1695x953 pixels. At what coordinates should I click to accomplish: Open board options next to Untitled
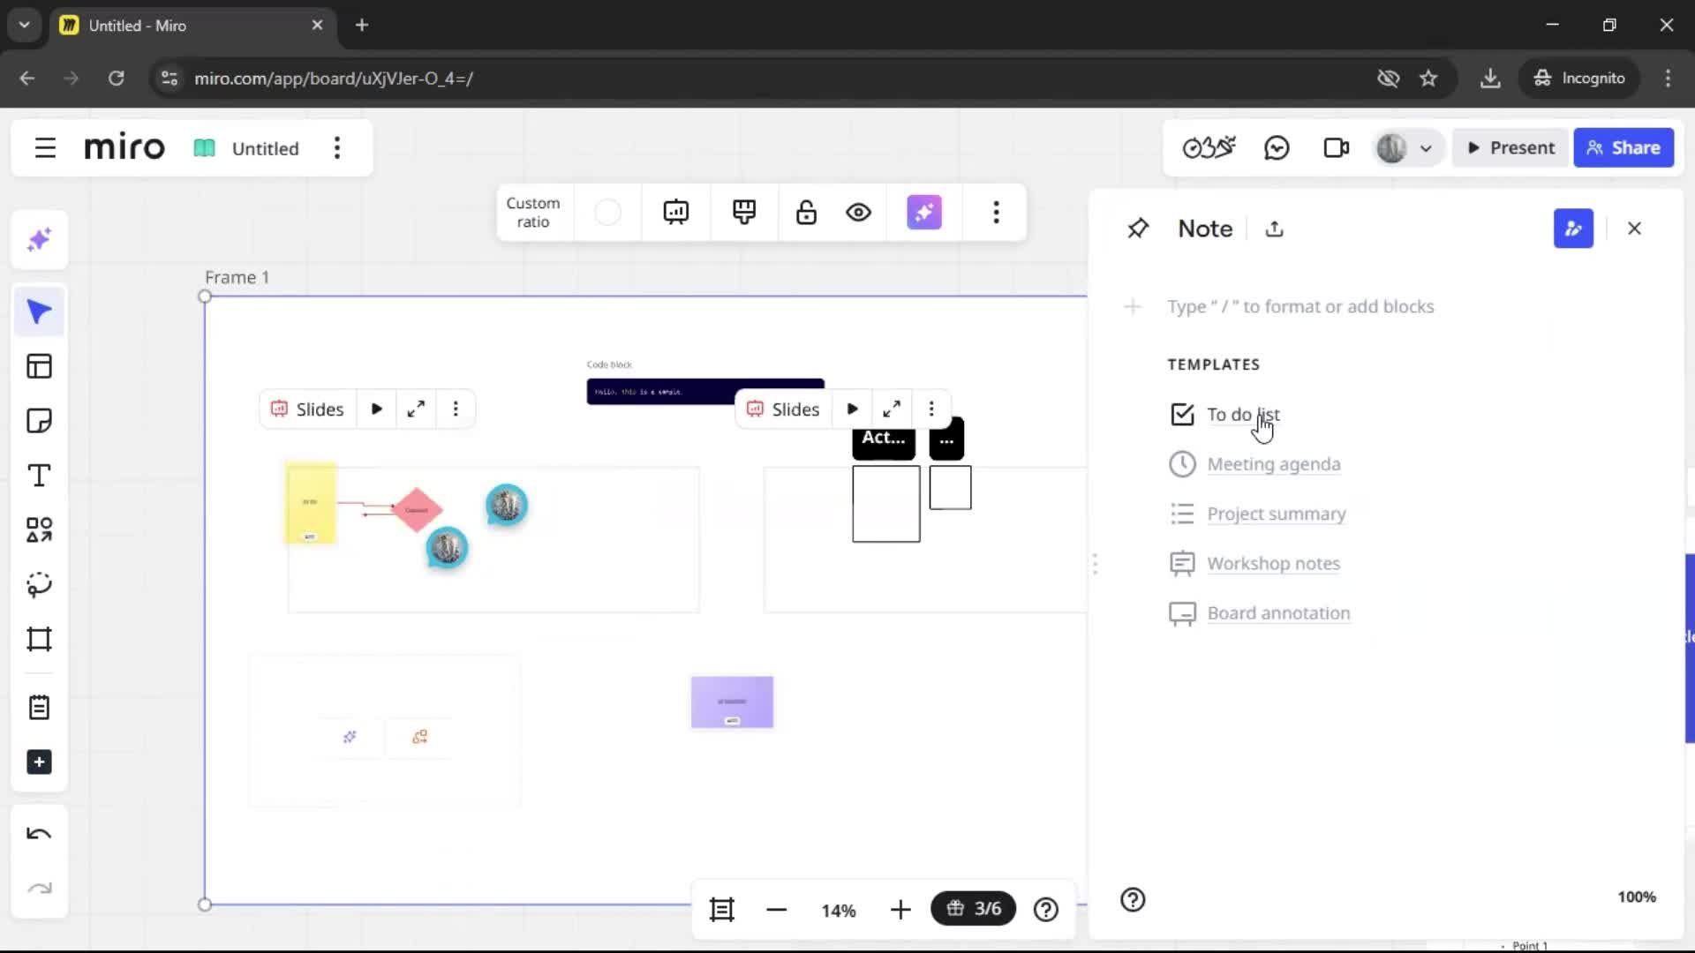337,148
